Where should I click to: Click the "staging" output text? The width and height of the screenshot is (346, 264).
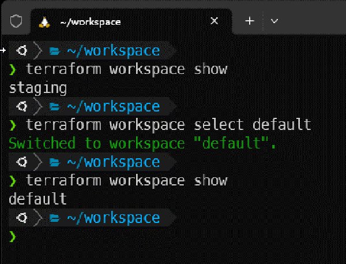pos(38,88)
